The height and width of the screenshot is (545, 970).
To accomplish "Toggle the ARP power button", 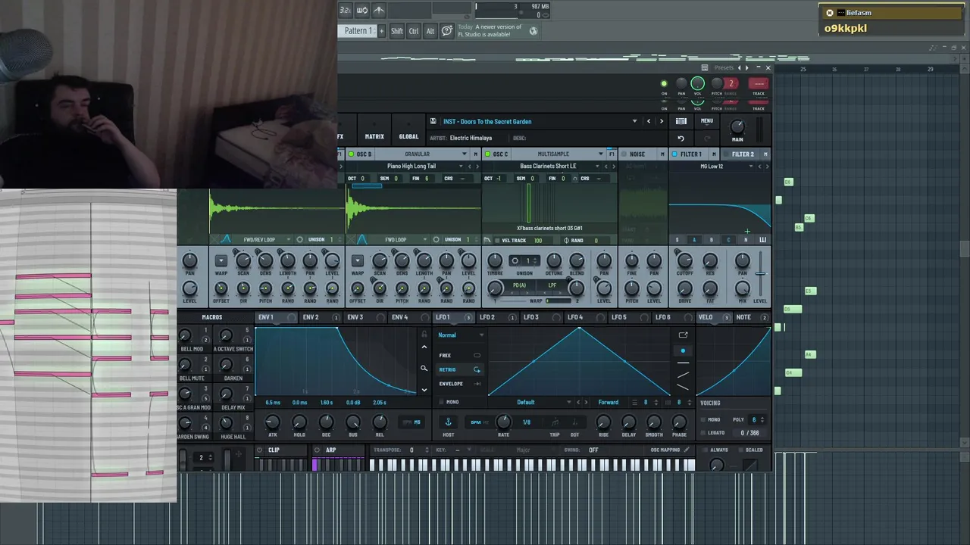I will (x=317, y=450).
